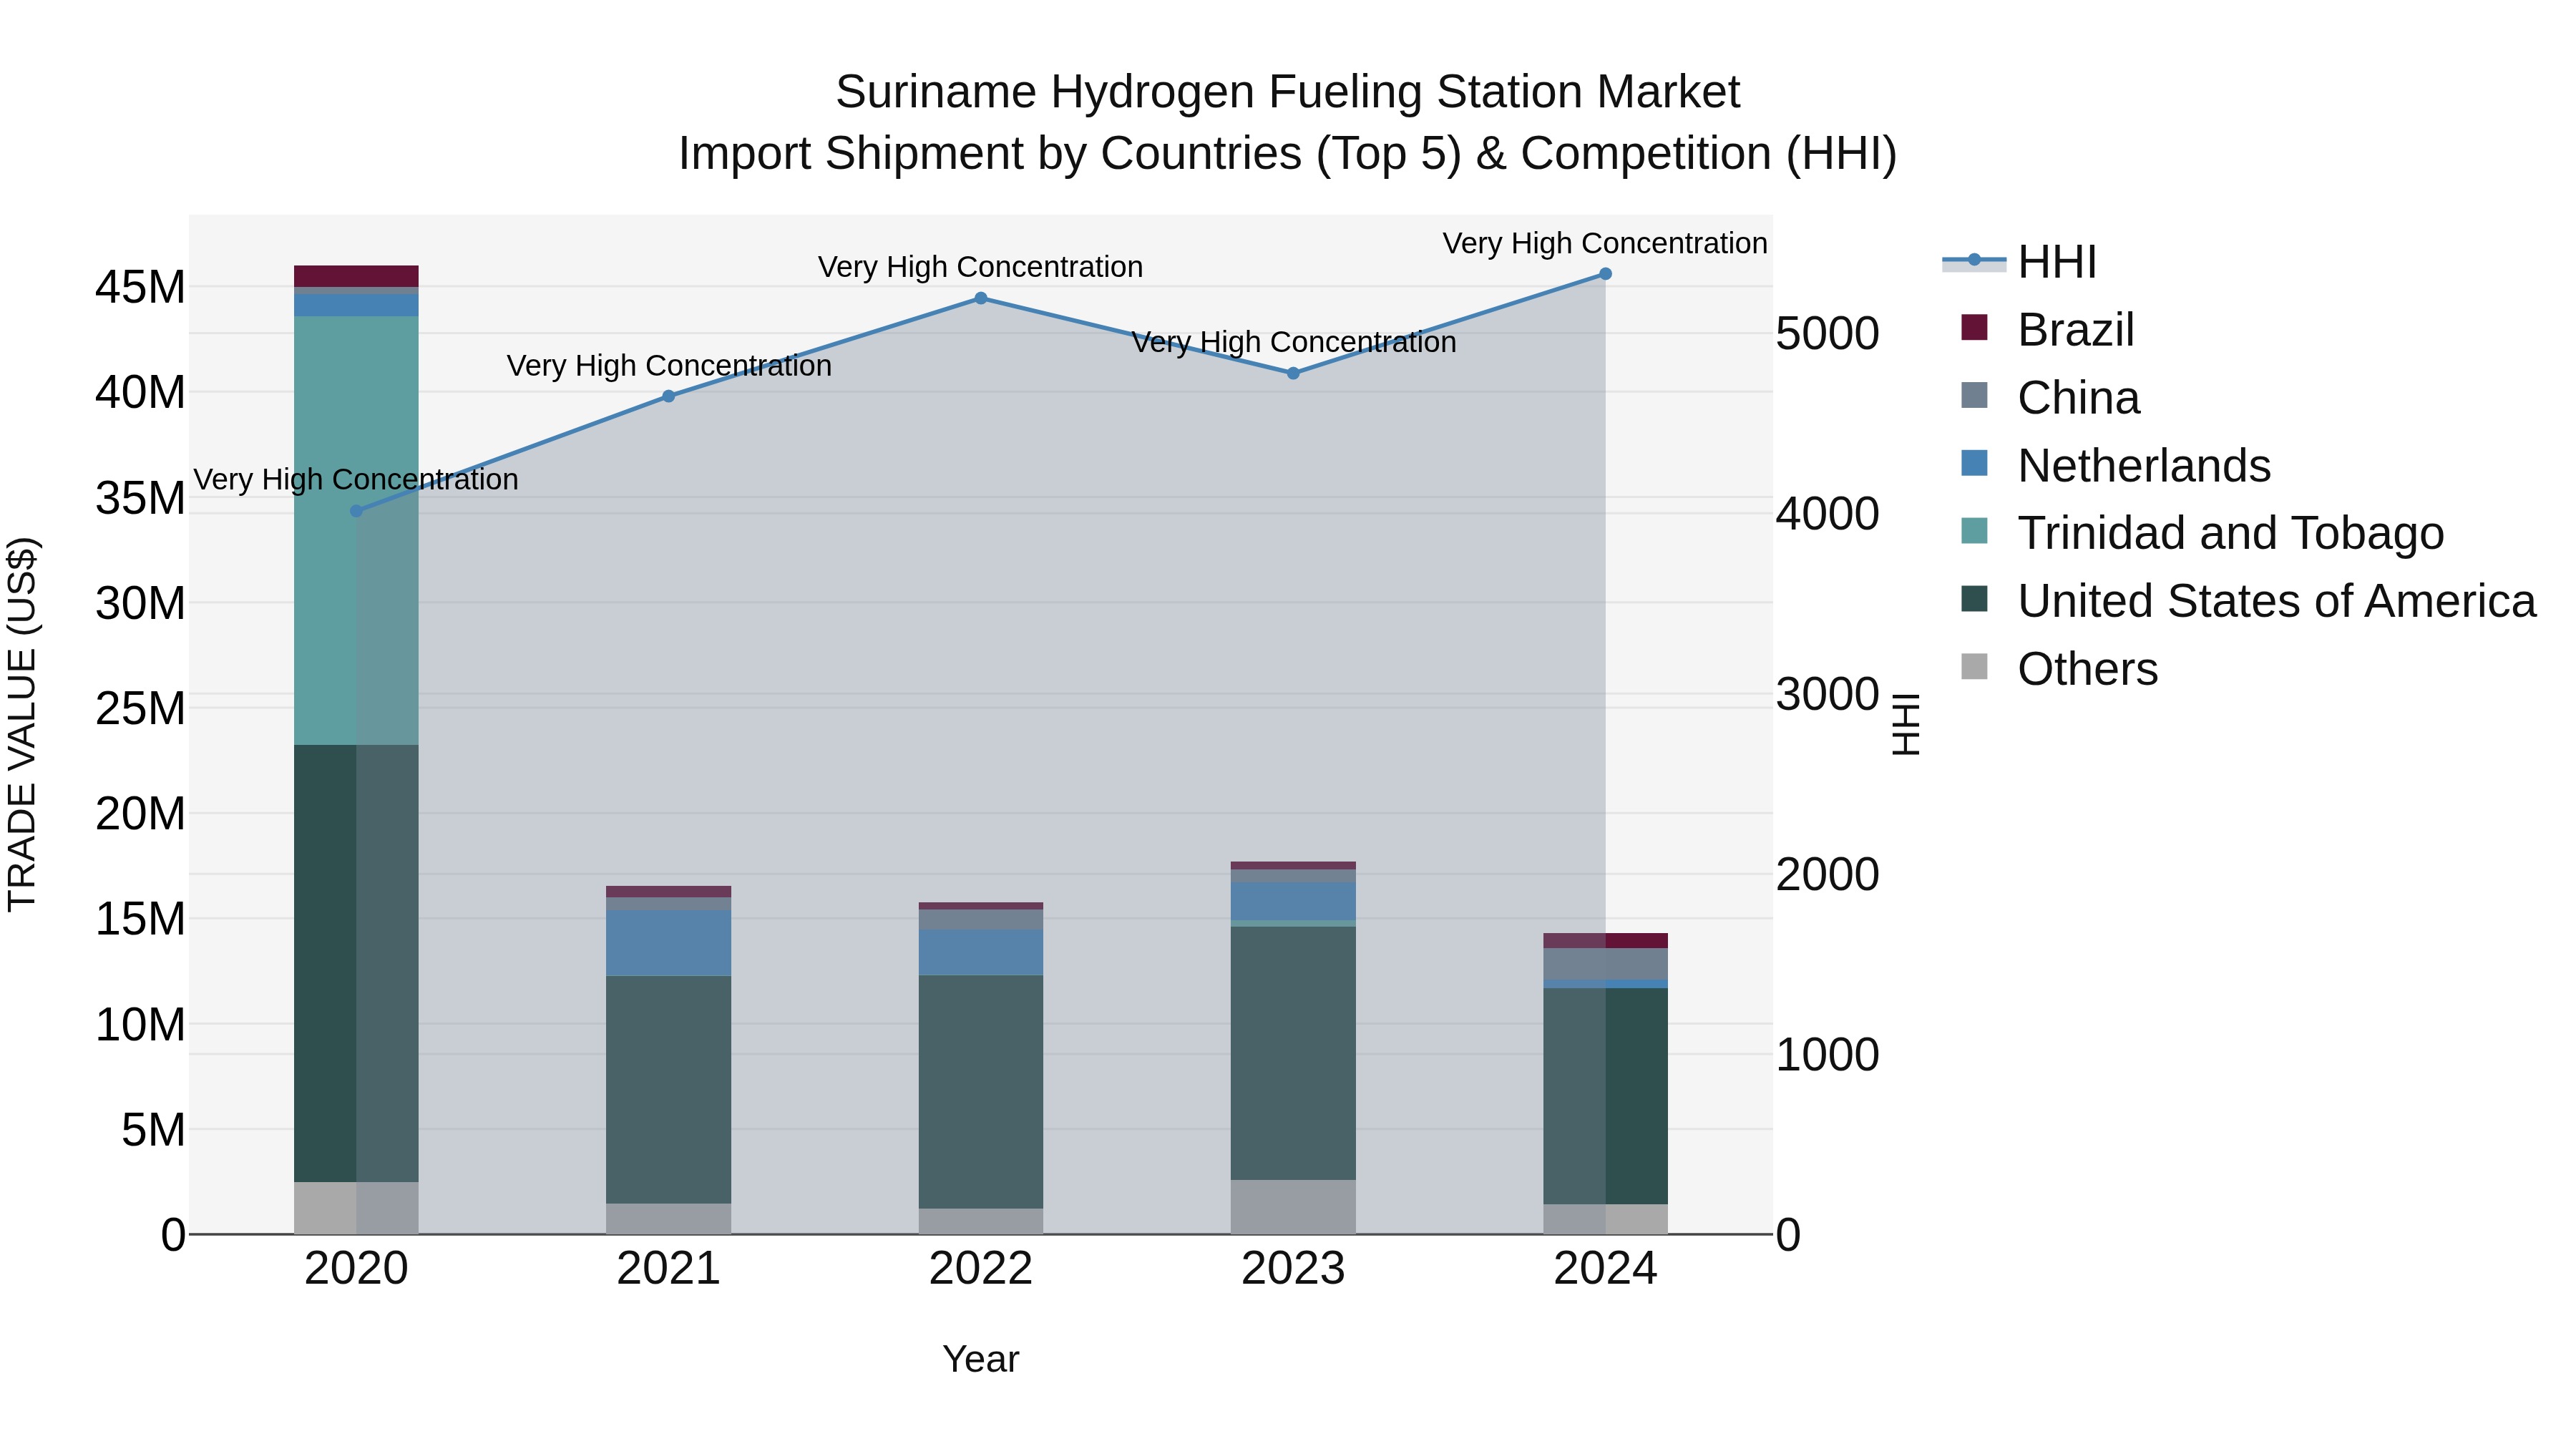Click the Netherlands segment in 2022 bar
Viewport: 2576px width, 1449px height.
[x=981, y=952]
